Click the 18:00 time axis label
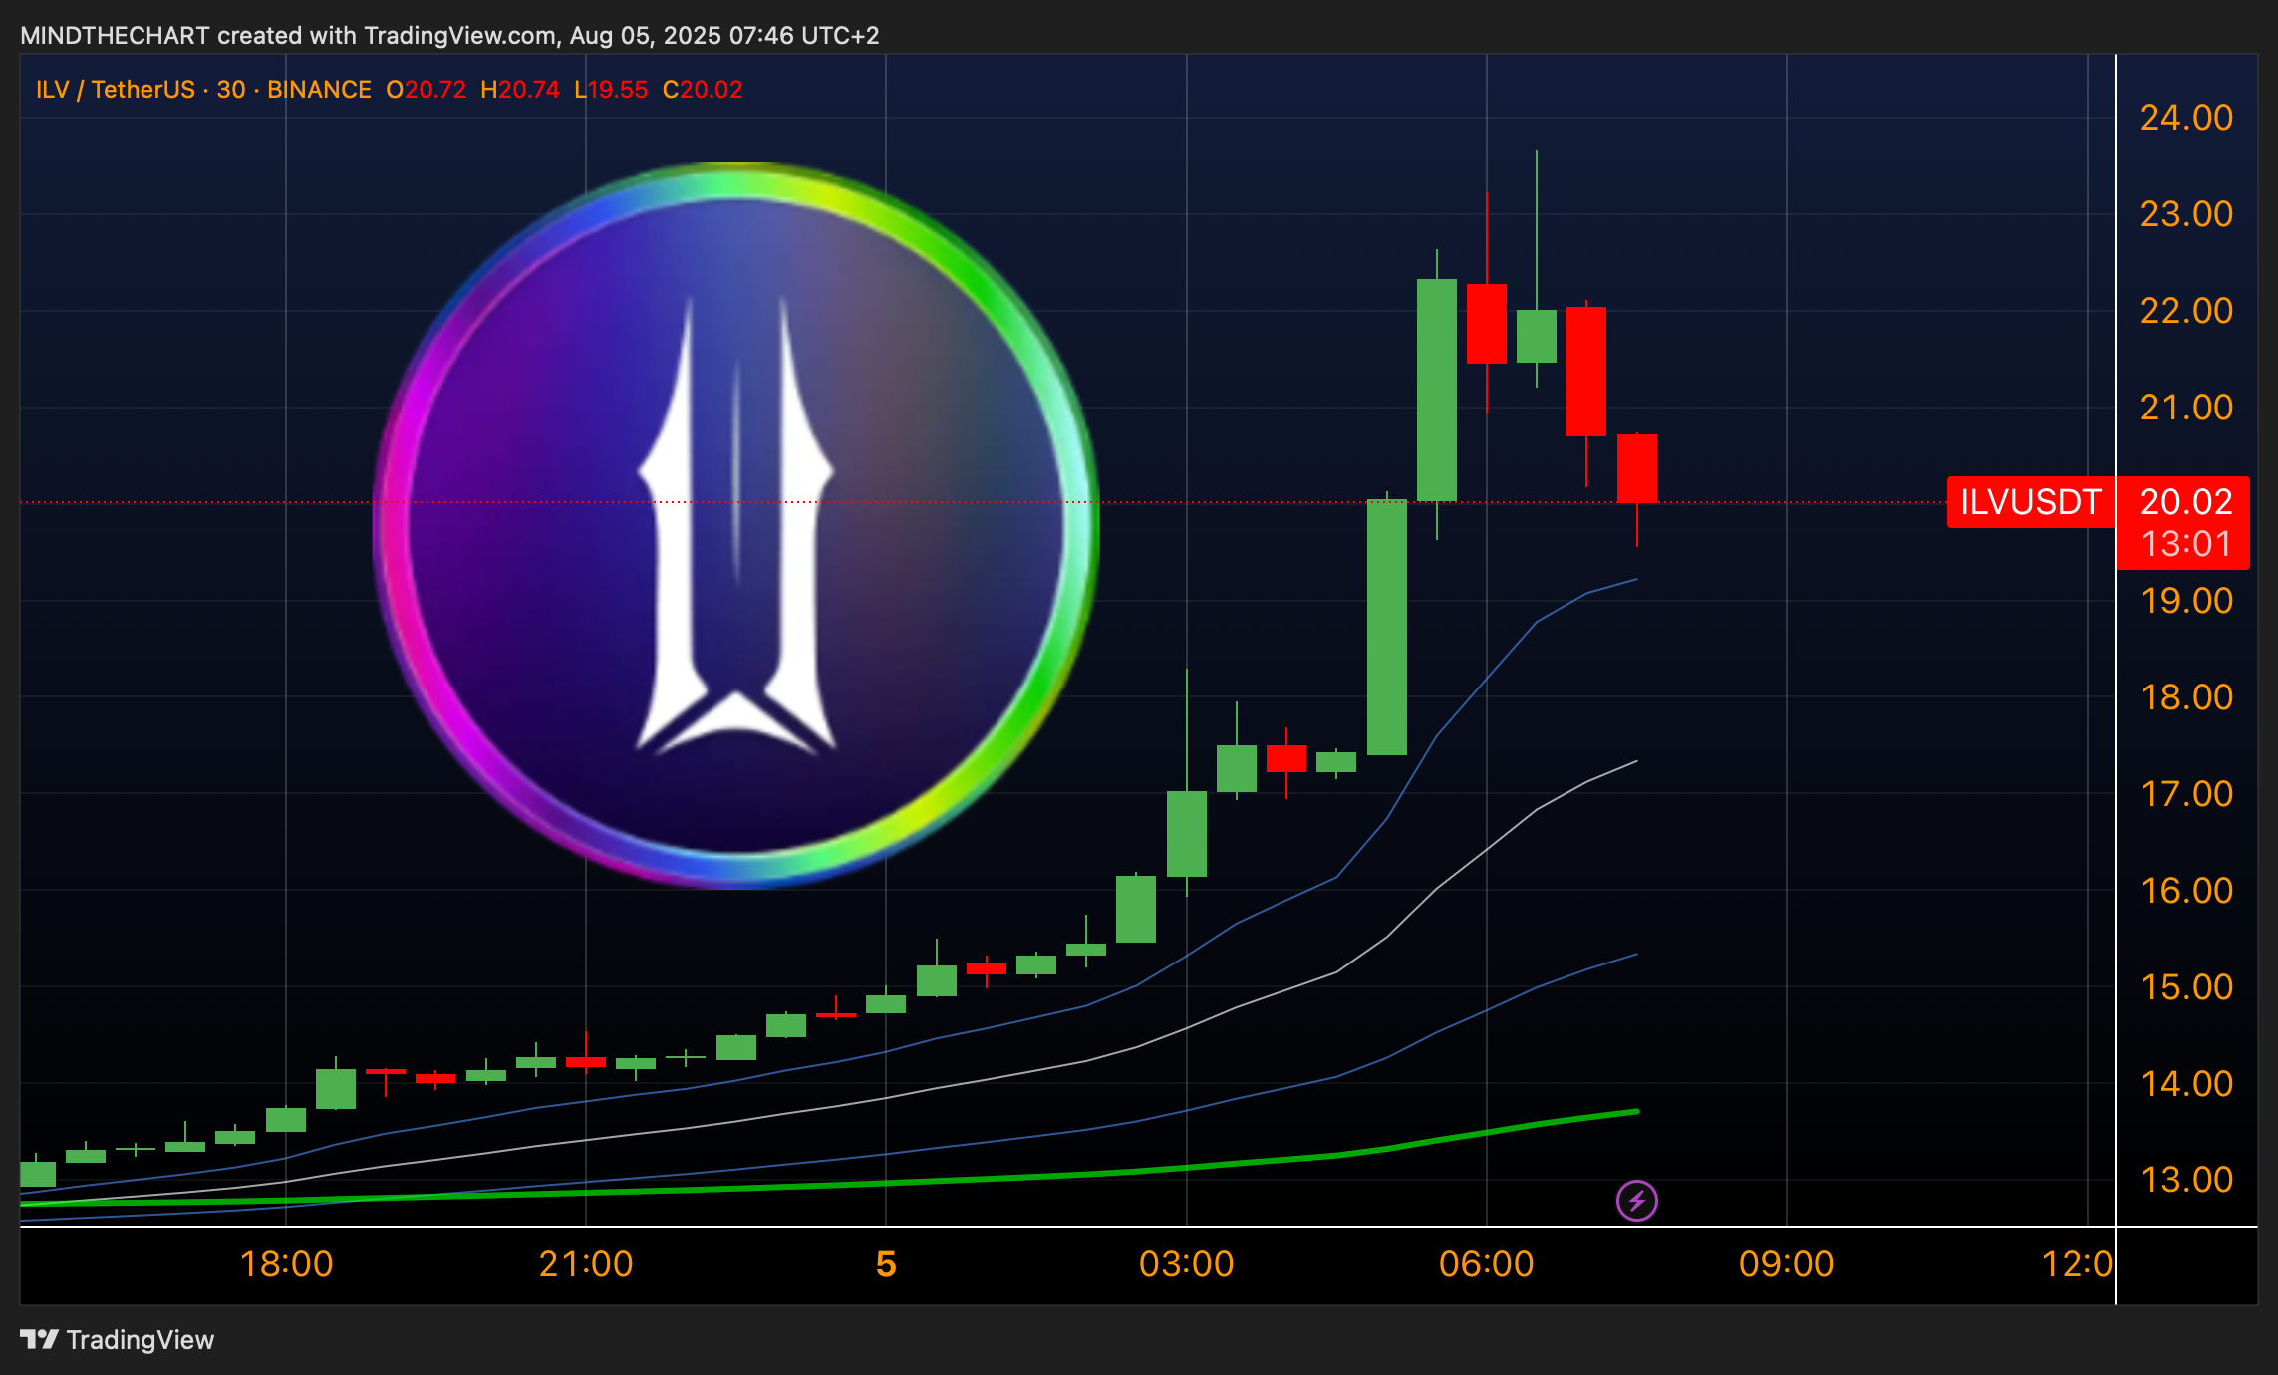2278x1375 pixels. (x=286, y=1264)
